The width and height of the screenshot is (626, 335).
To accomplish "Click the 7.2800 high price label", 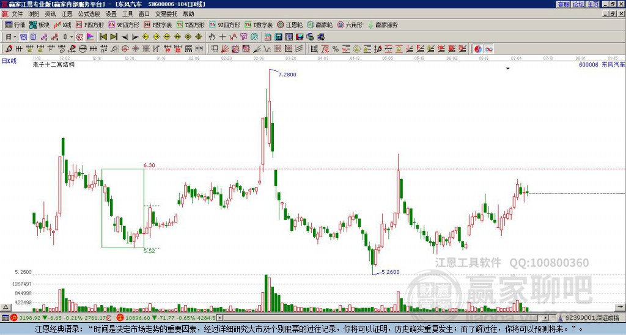I will [x=287, y=75].
